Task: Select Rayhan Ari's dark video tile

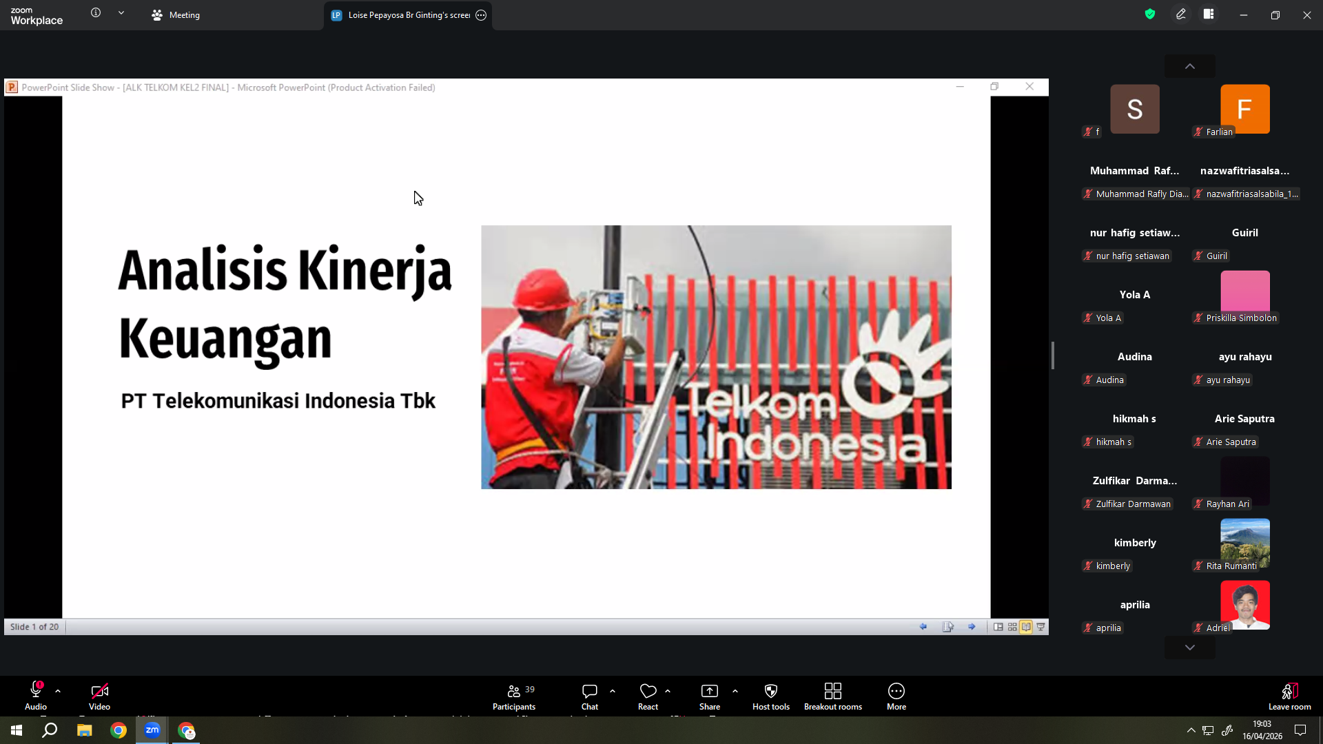Action: [1244, 481]
